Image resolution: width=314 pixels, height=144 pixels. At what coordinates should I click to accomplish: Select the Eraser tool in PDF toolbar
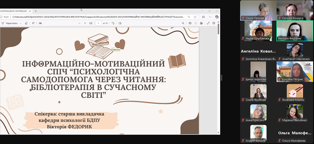pyautogui.click(x=26, y=23)
